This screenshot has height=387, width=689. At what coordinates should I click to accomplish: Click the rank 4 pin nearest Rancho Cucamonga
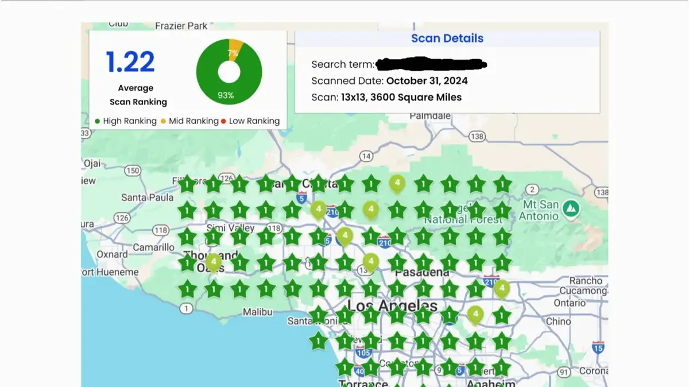502,288
